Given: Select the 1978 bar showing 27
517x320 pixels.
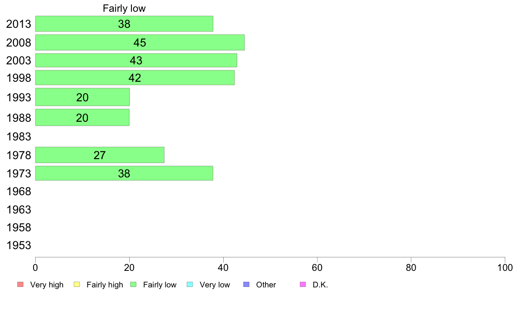Looking at the screenshot, I should click(x=100, y=155).
